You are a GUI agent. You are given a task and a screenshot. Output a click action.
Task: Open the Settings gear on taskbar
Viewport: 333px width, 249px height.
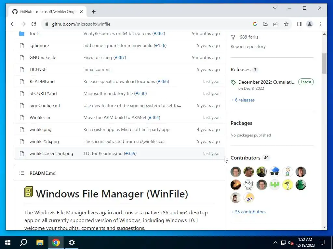coord(72,243)
